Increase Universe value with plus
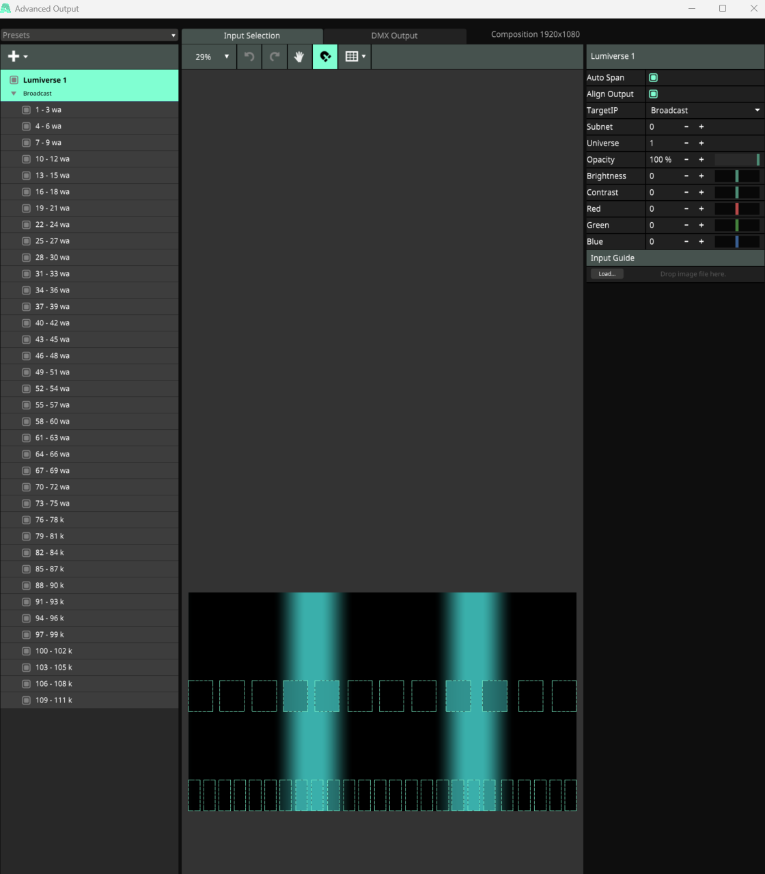Screen dimensions: 765x874 pyautogui.click(x=701, y=144)
